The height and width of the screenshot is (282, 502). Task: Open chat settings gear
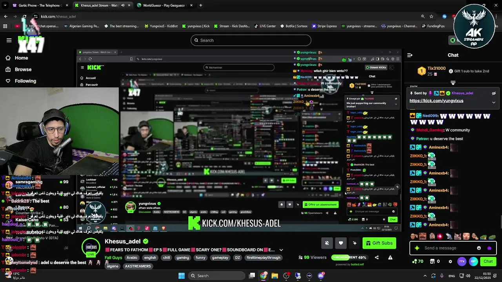(450, 261)
